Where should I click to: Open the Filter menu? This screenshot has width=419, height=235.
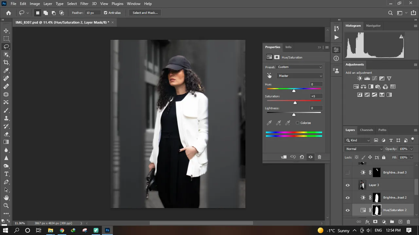pos(84,4)
